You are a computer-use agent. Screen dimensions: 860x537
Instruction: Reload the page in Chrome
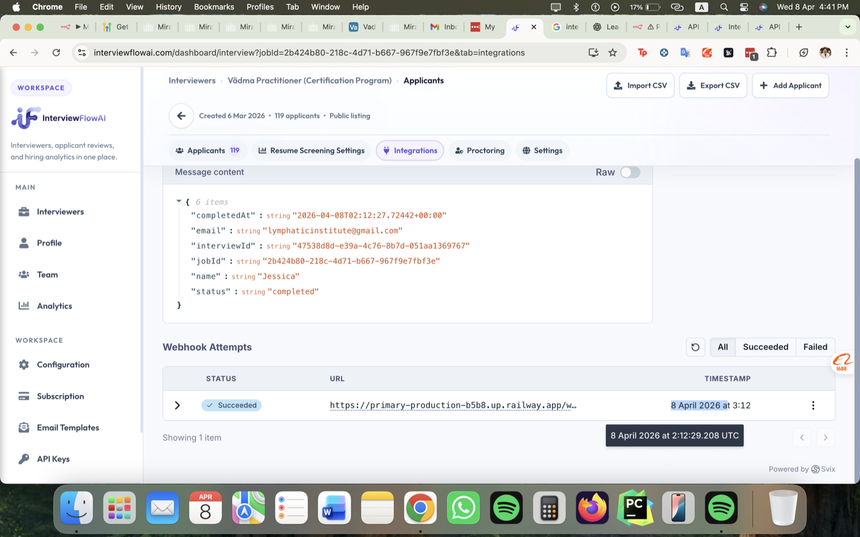[56, 53]
